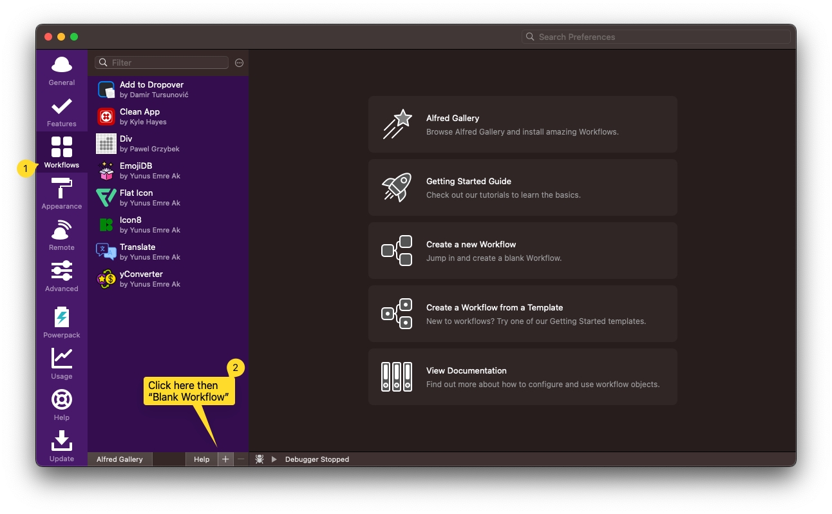Click the debugger bug icon
Screen dimensions: 832x514
click(260, 459)
